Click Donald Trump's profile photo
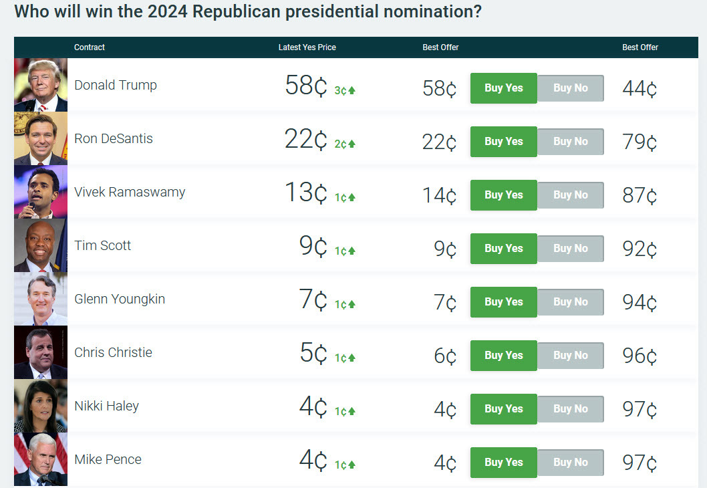The image size is (707, 488). click(x=40, y=85)
